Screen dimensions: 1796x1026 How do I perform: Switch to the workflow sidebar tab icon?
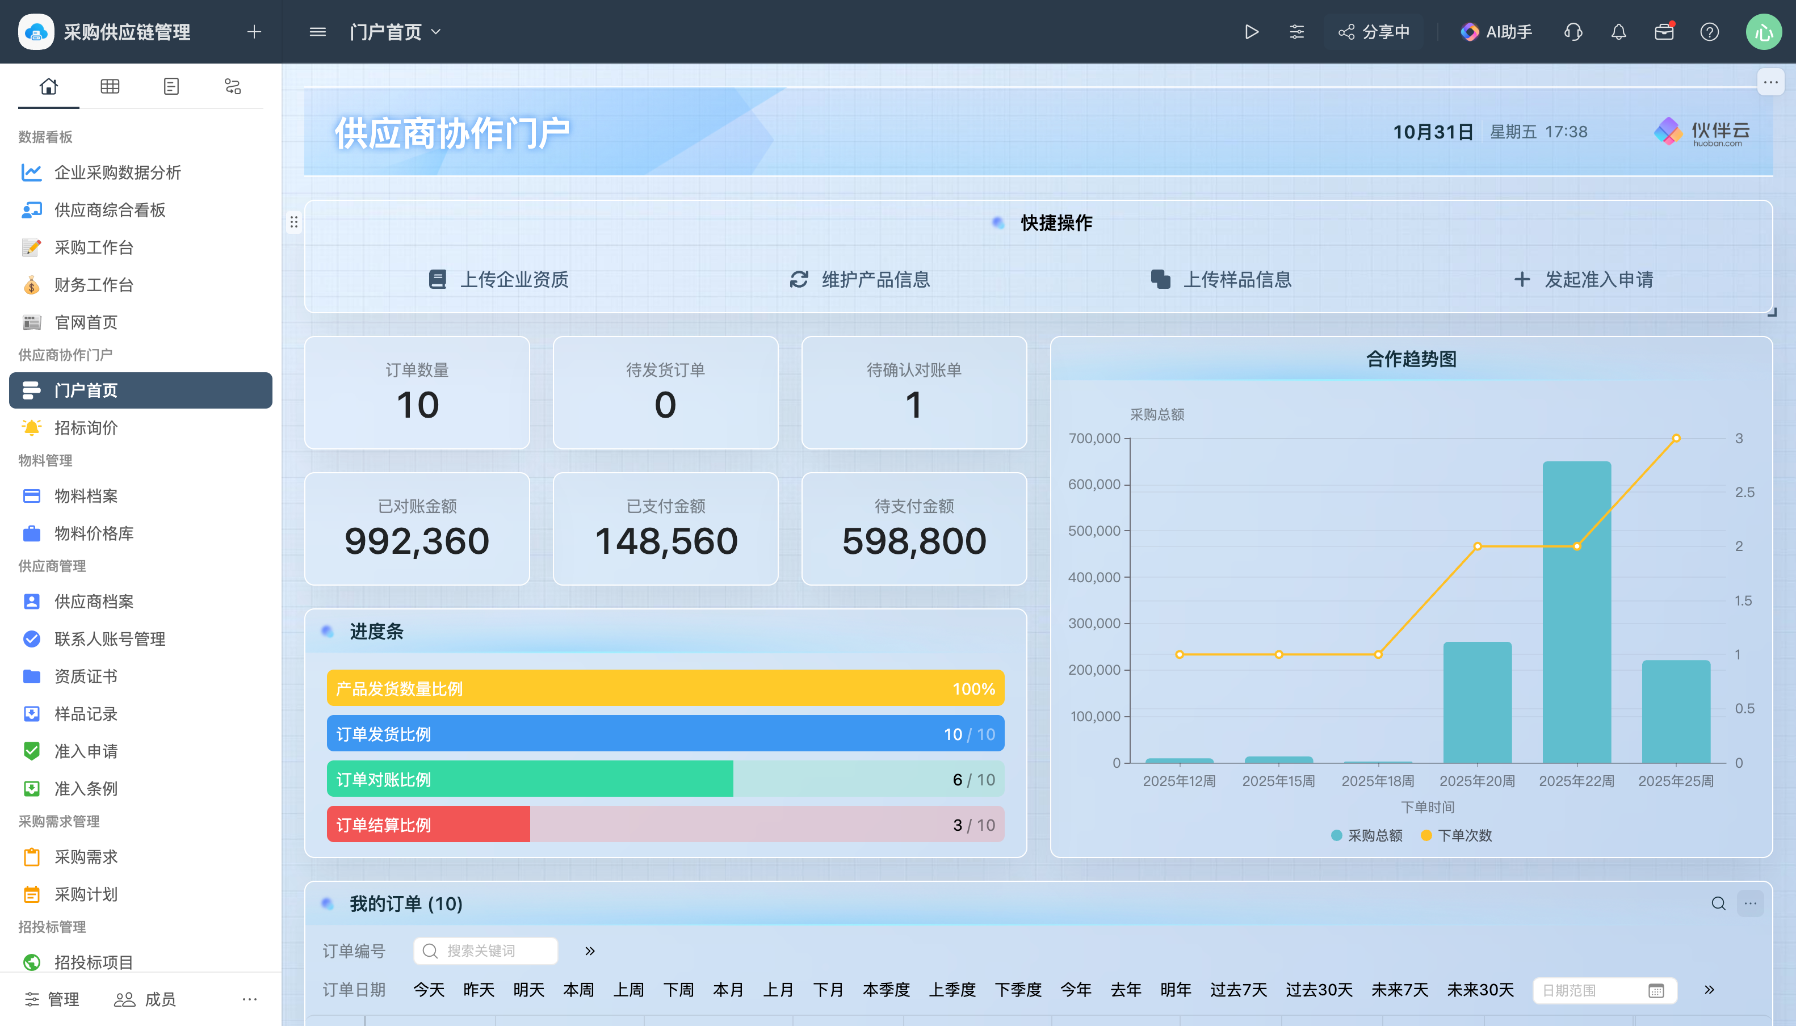point(233,86)
